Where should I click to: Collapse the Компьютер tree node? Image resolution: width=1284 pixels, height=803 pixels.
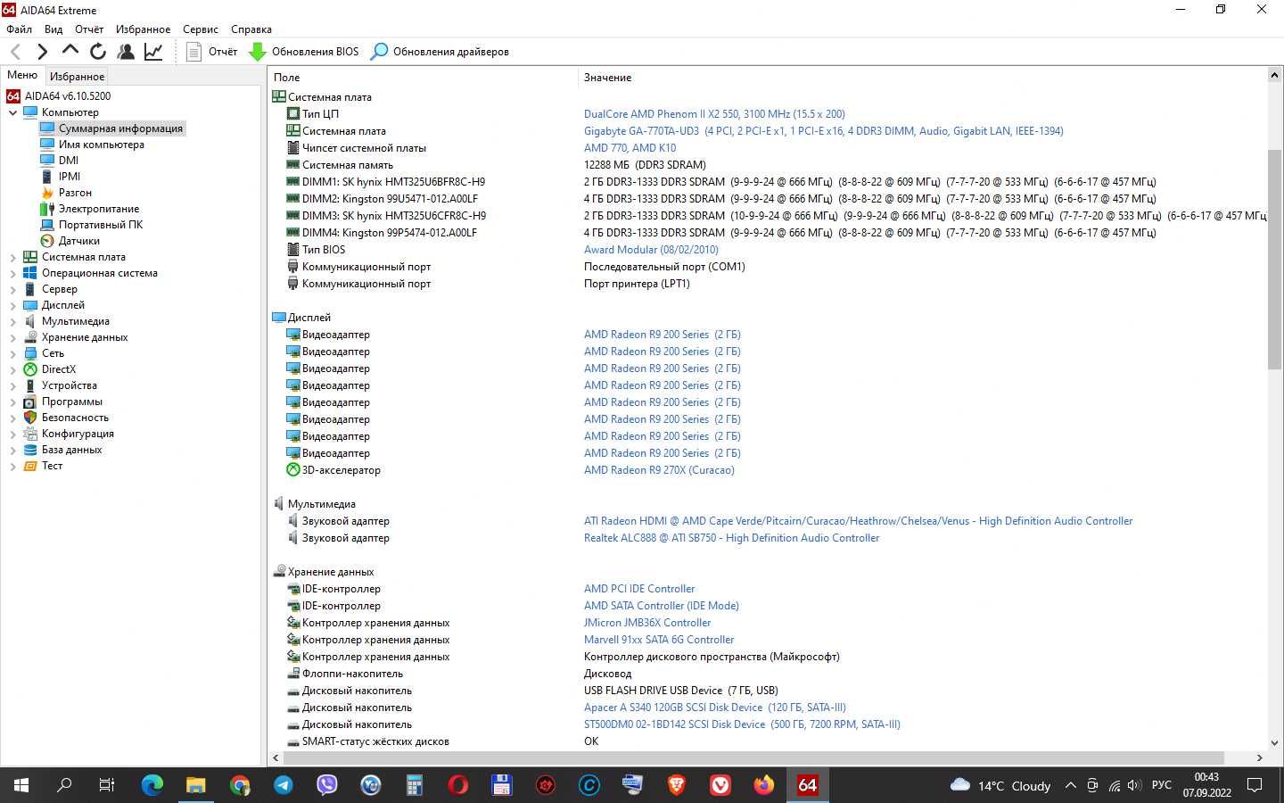12,112
